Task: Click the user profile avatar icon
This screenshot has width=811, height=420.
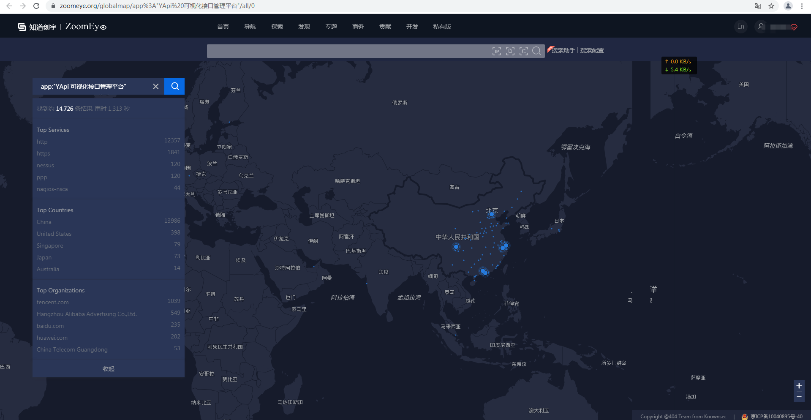Action: click(761, 27)
